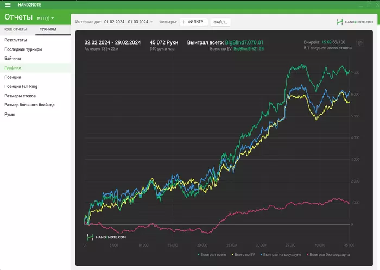Click 340 рук в час text
380x270 pixels.
point(162,49)
